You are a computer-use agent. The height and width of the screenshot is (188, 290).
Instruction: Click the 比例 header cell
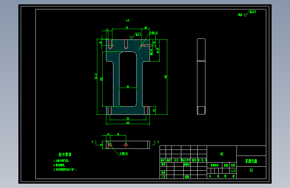233,165
